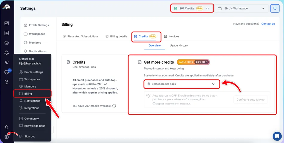Select Members in popup menu
284x143 pixels.
pyautogui.click(x=28, y=86)
